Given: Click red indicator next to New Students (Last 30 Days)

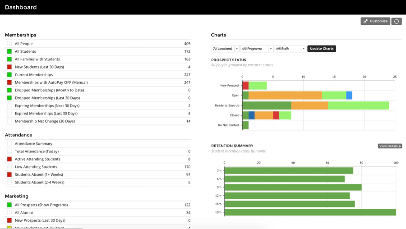Looking at the screenshot, I should [x=9, y=67].
